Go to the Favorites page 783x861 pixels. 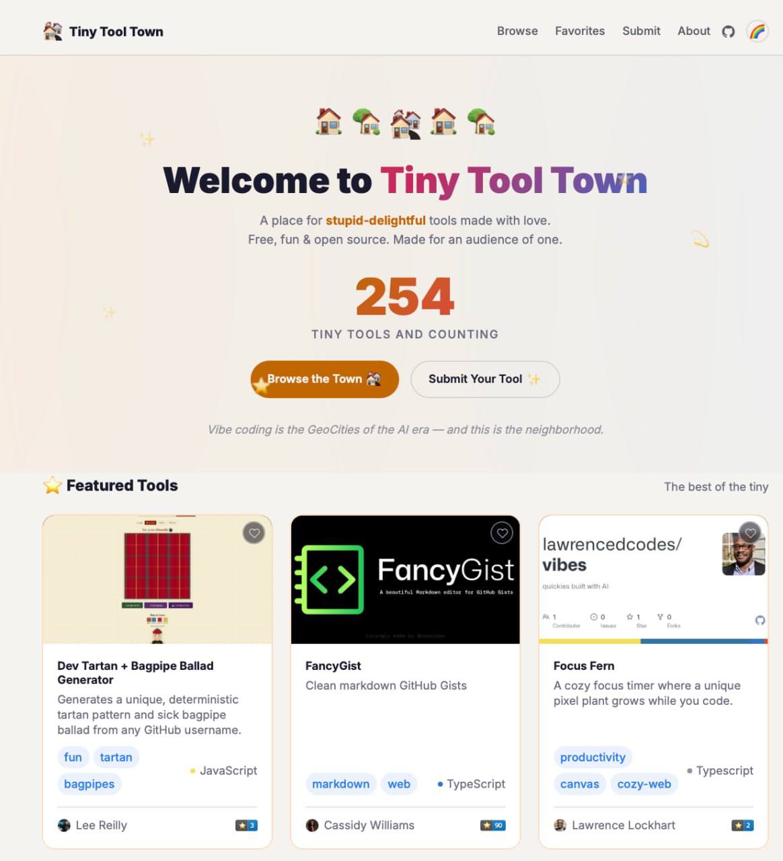click(x=580, y=31)
